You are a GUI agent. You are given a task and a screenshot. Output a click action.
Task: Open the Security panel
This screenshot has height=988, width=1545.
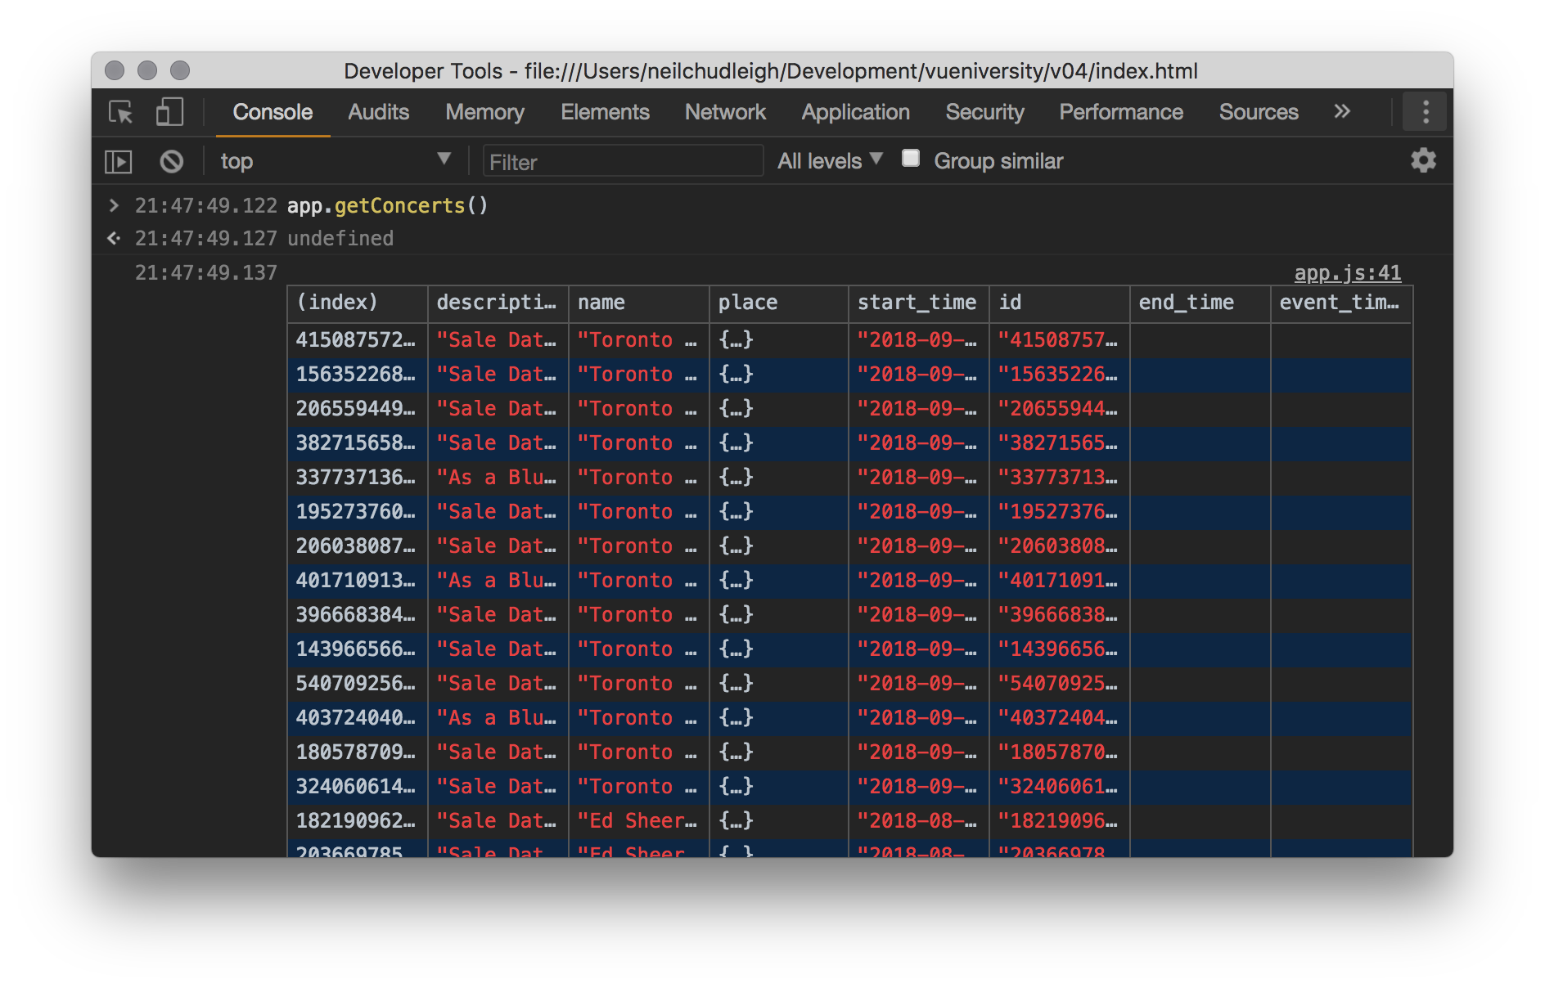tap(984, 112)
